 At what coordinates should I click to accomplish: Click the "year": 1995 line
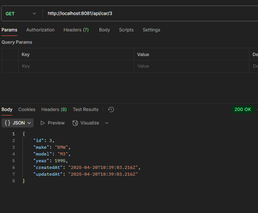(51, 161)
